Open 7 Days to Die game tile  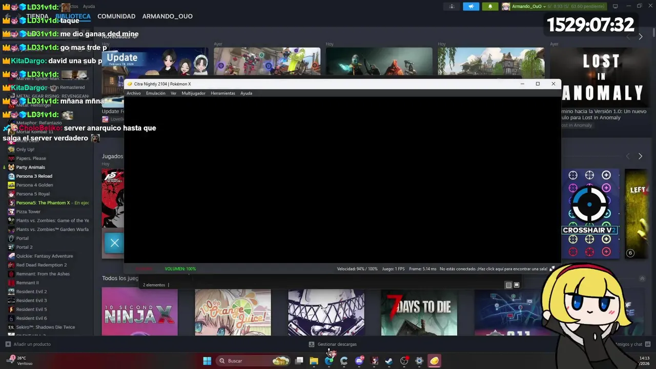(x=419, y=312)
